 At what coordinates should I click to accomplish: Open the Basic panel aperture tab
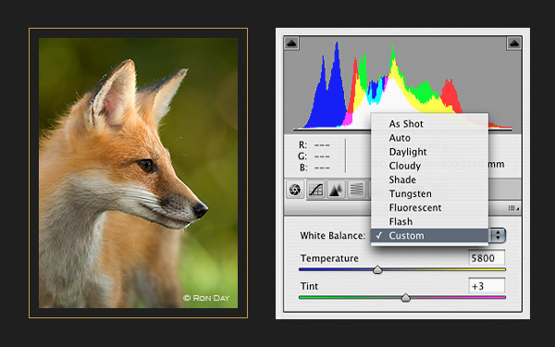(x=295, y=190)
